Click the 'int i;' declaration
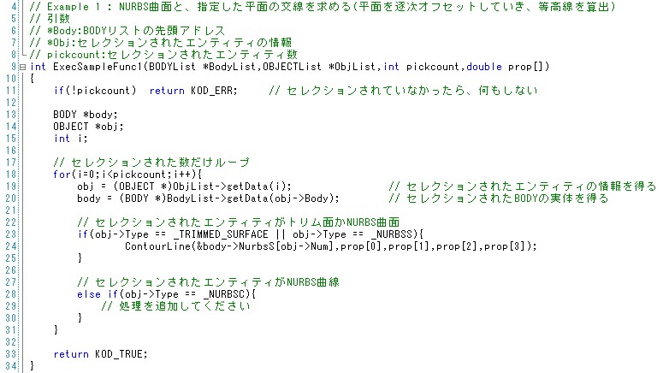 click(70, 139)
